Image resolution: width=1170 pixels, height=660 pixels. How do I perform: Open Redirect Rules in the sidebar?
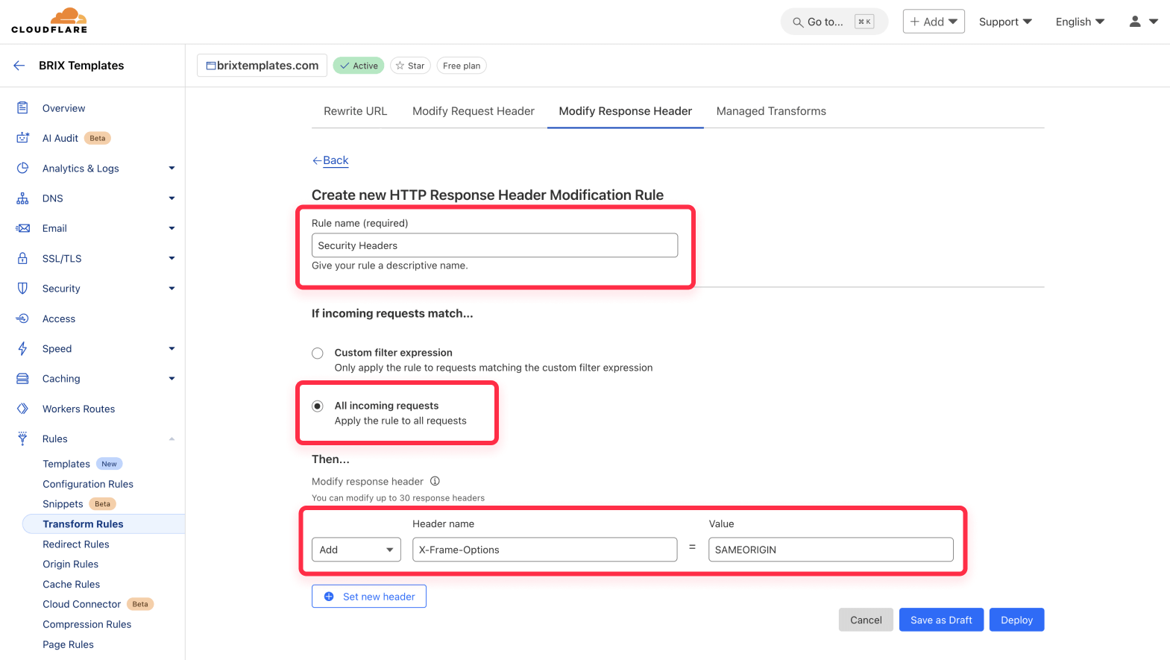(x=76, y=544)
